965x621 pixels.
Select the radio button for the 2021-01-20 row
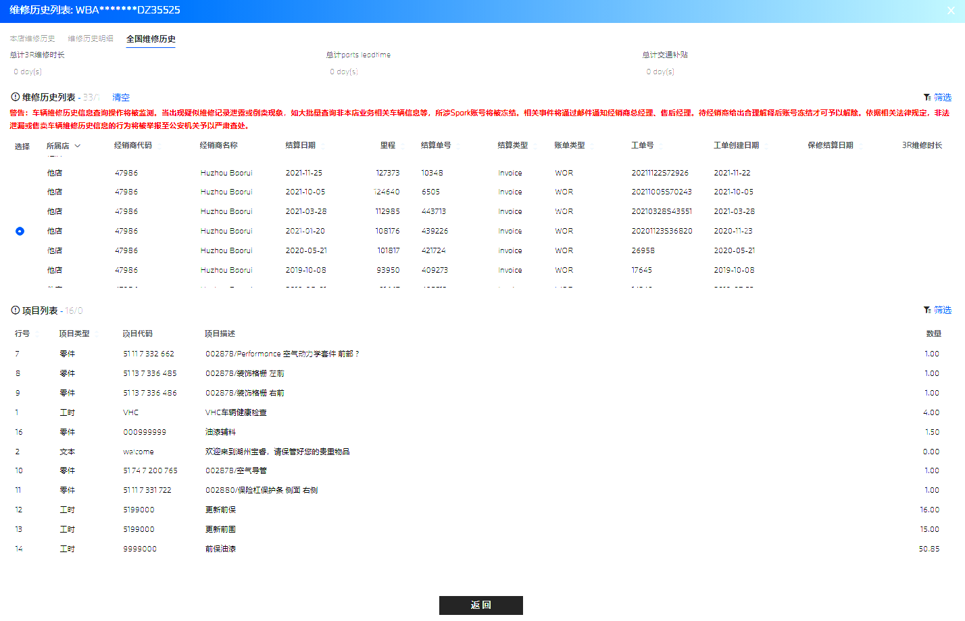click(20, 231)
